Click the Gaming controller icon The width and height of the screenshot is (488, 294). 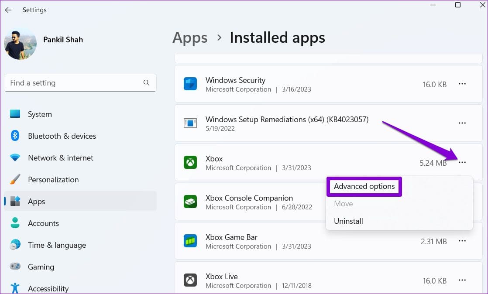click(15, 267)
